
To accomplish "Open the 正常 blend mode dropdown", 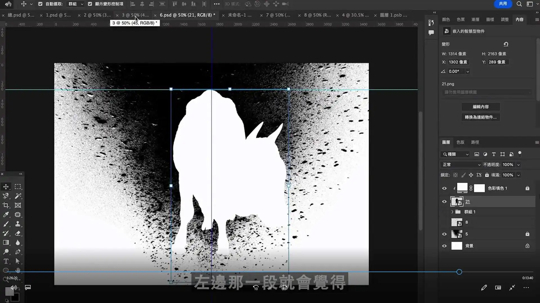I will click(x=461, y=165).
